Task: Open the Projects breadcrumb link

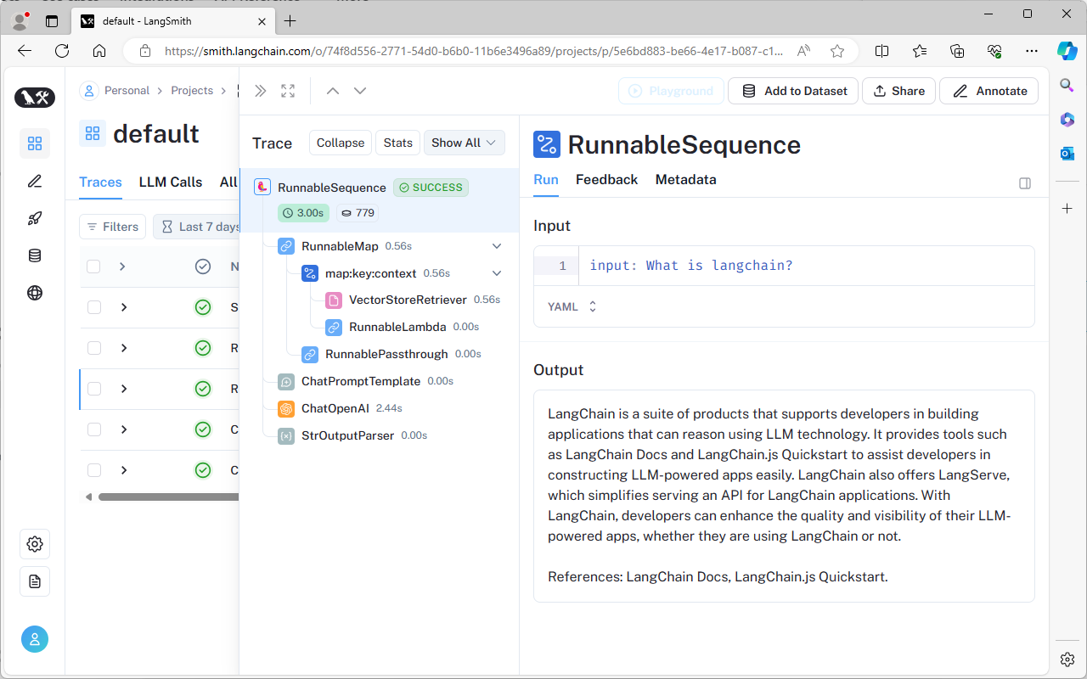Action: point(192,91)
